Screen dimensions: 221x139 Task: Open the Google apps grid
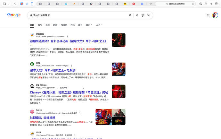pyautogui.click(x=208, y=15)
